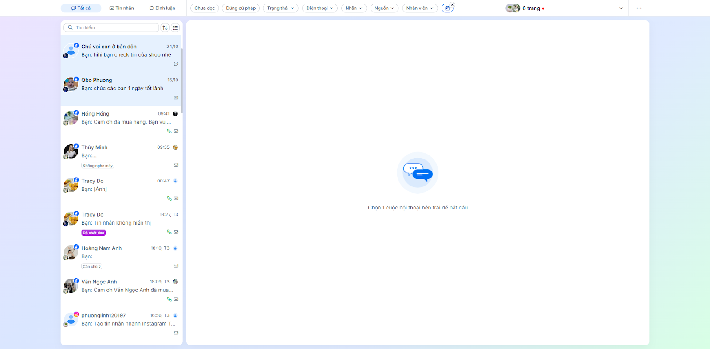Screen dimensions: 710x349
Task: Open conversation with Chú voi con ở bản đôn
Action: pyautogui.click(x=121, y=55)
